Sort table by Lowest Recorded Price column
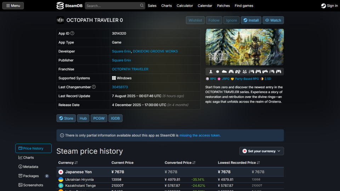This screenshot has height=191, width=340. coord(239,163)
